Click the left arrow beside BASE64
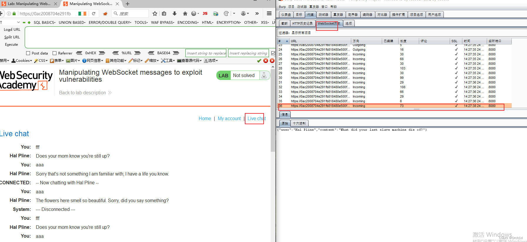The image size is (527, 242). [x=151, y=53]
